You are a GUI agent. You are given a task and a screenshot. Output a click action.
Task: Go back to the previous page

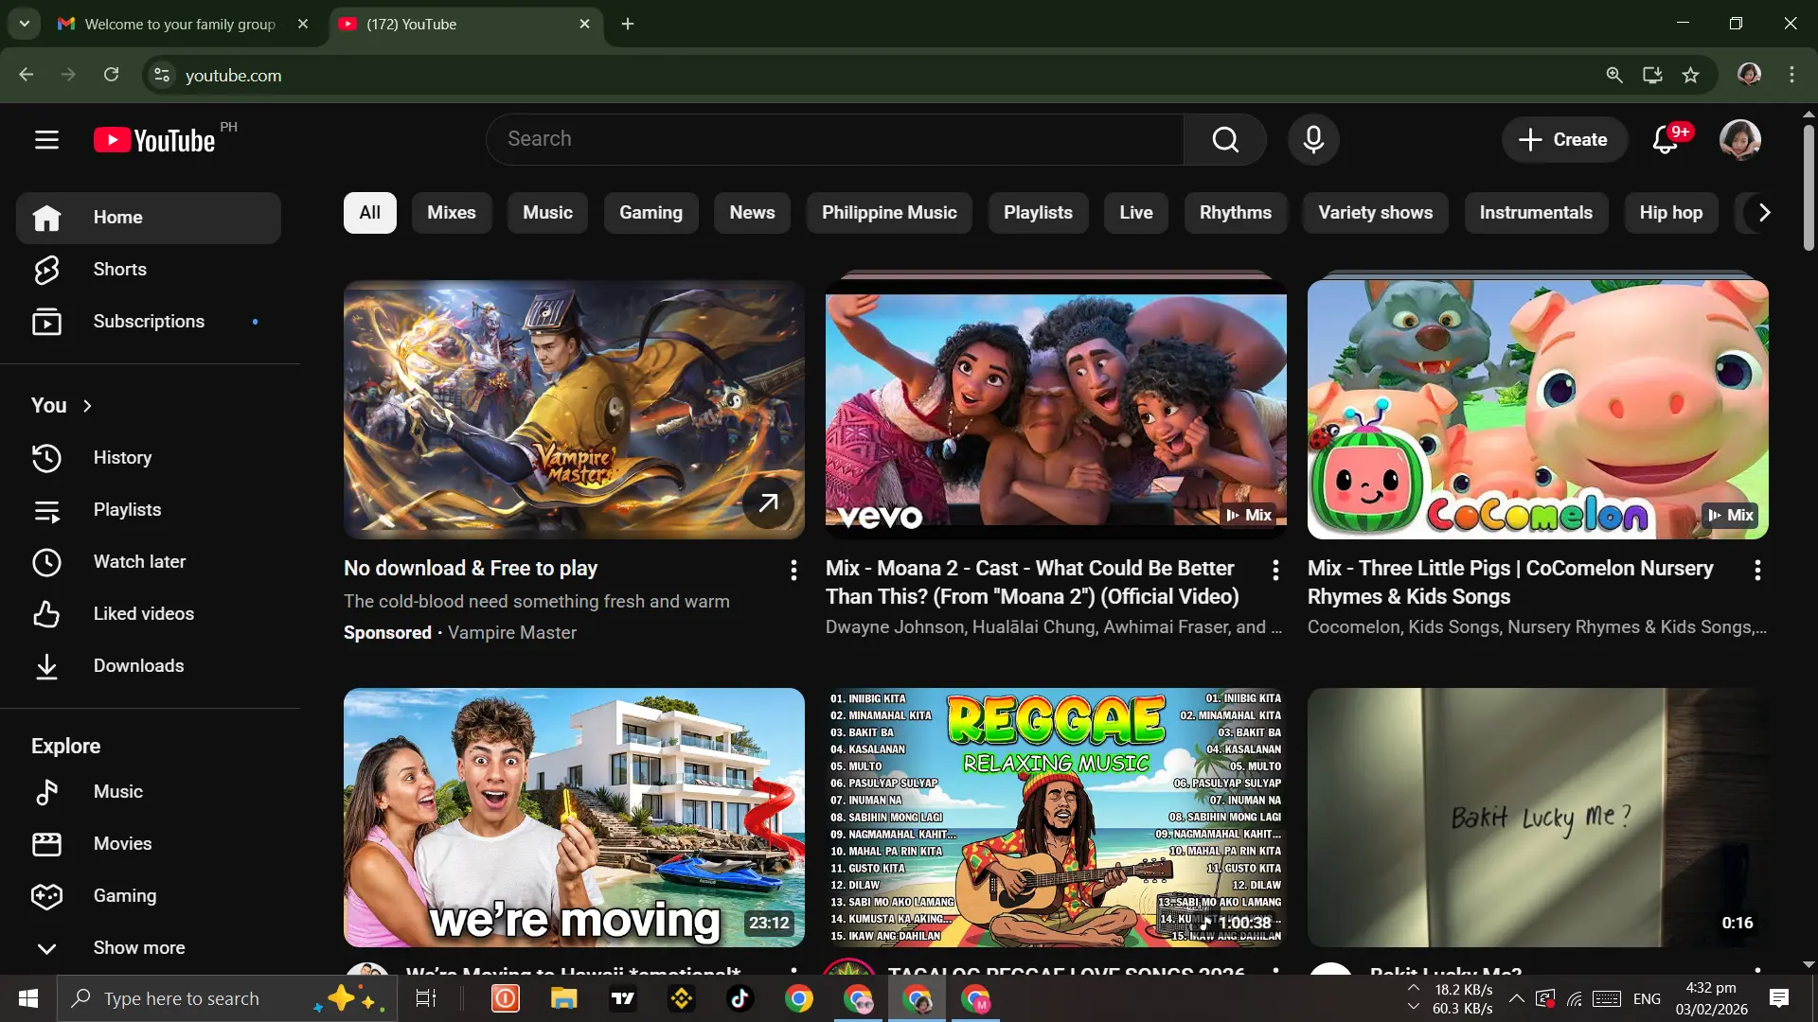click(x=26, y=75)
